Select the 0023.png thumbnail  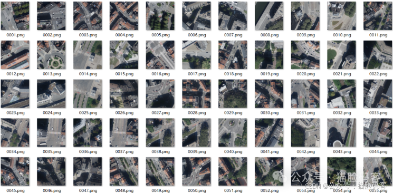pyautogui.click(x=15, y=94)
